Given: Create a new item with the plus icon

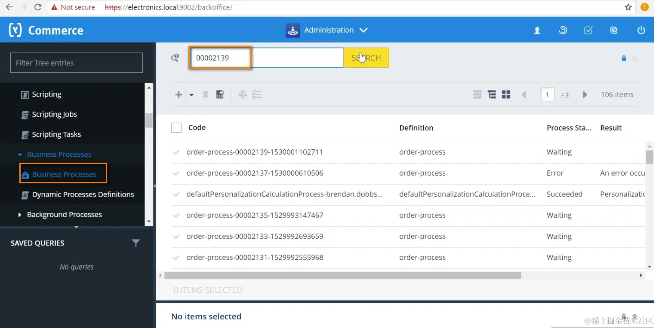Looking at the screenshot, I should (178, 94).
